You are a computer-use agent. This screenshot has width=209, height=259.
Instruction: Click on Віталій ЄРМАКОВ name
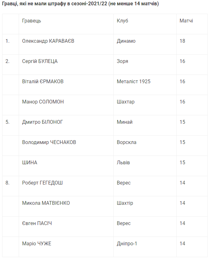point(43,82)
